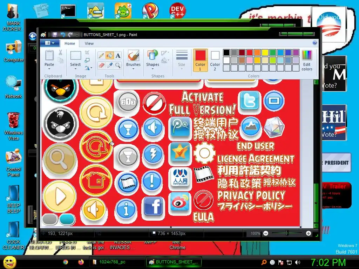
Task: Open the Paste dropdown arrow
Action: pos(49,69)
